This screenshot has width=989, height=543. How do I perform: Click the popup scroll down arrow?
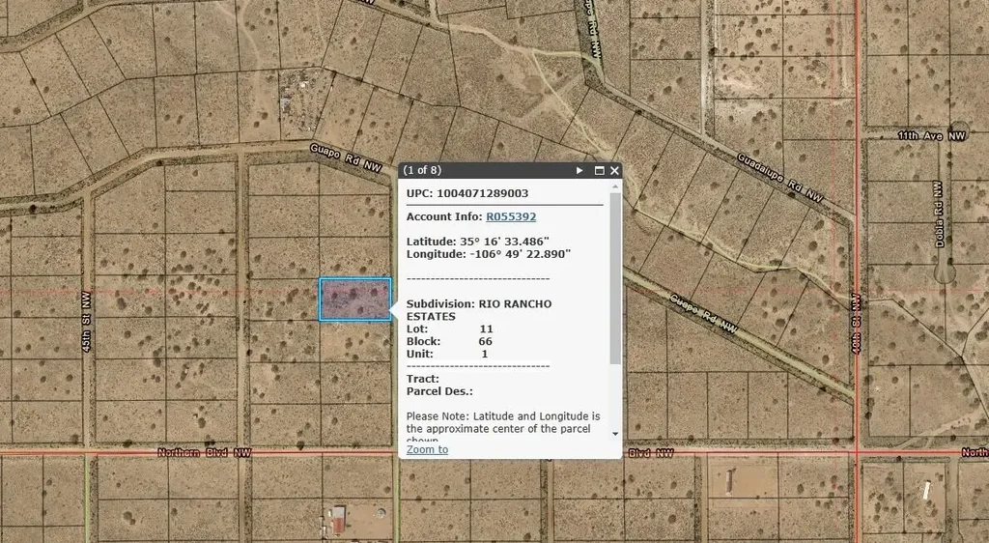[x=616, y=434]
